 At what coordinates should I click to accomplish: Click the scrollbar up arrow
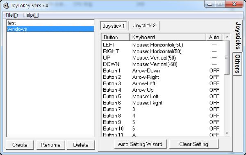[227, 37]
